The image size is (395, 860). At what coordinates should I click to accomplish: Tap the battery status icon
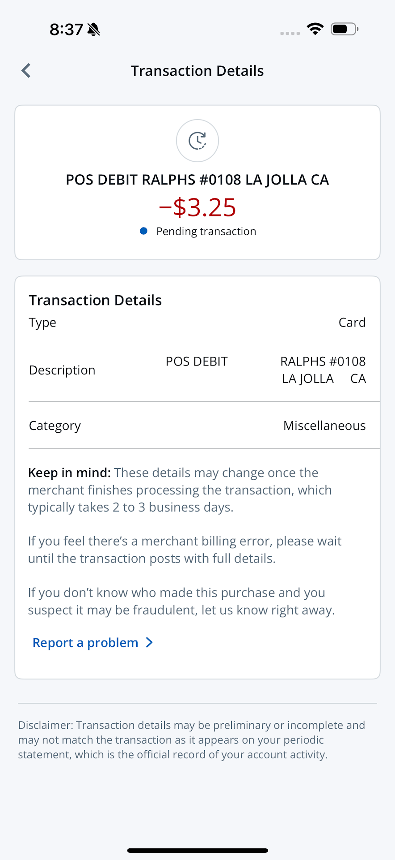(x=344, y=29)
